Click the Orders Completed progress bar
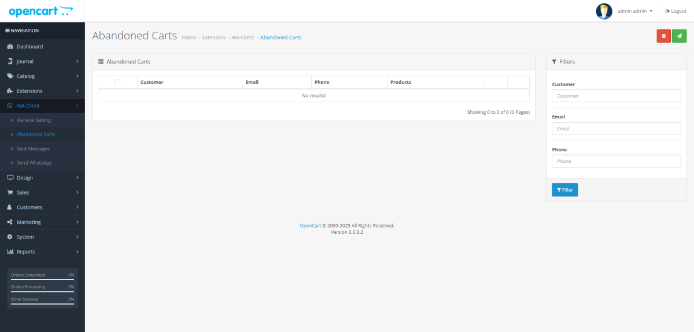694x332 pixels. [42, 279]
